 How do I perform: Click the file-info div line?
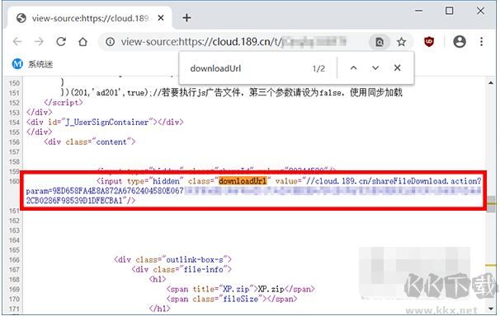point(182,270)
